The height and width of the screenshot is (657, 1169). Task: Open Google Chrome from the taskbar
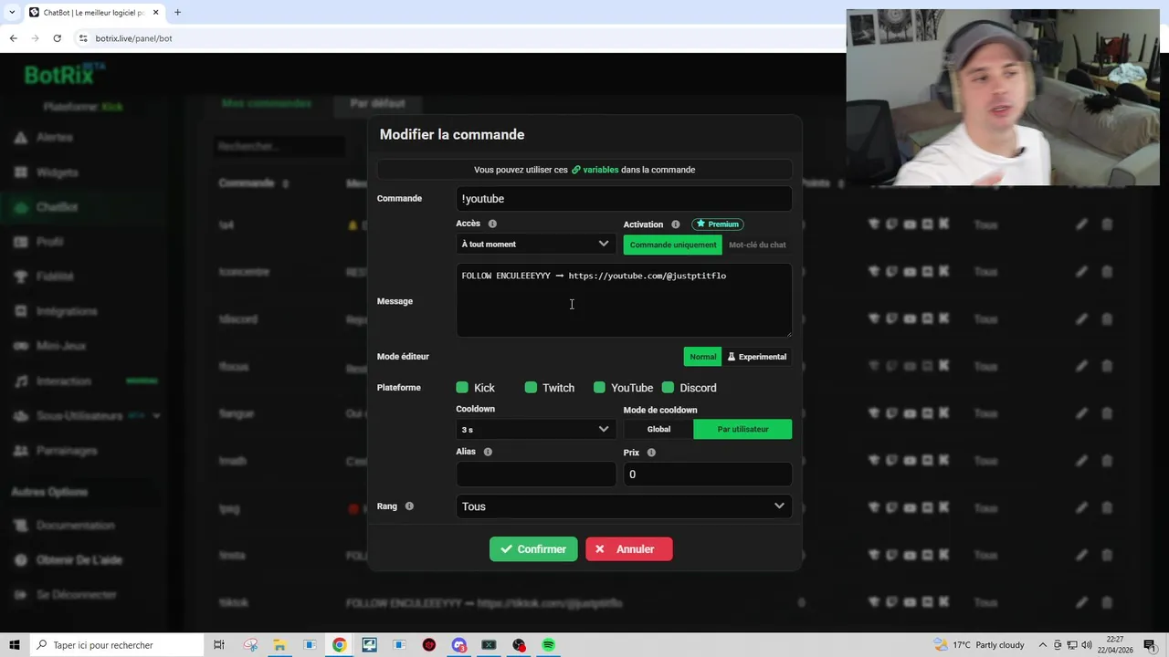(339, 645)
